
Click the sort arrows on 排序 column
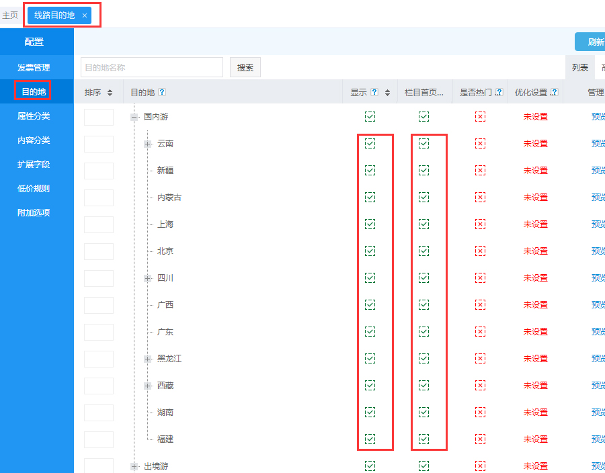[110, 92]
